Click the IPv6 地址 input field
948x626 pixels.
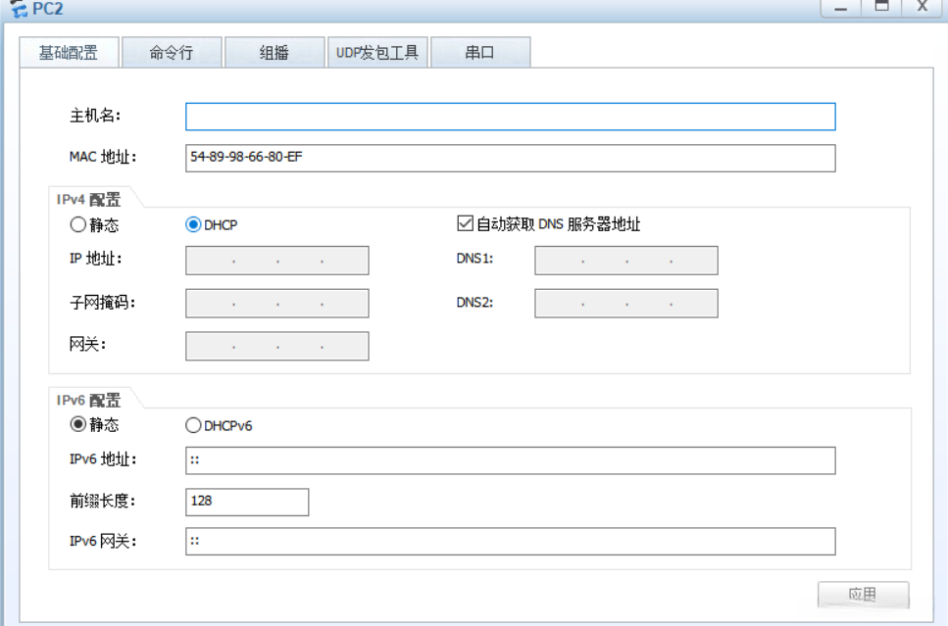pos(511,460)
